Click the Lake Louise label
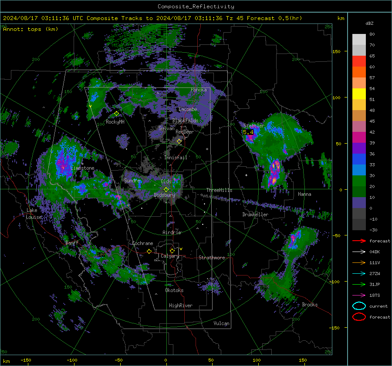392x366 pixels. (34, 214)
